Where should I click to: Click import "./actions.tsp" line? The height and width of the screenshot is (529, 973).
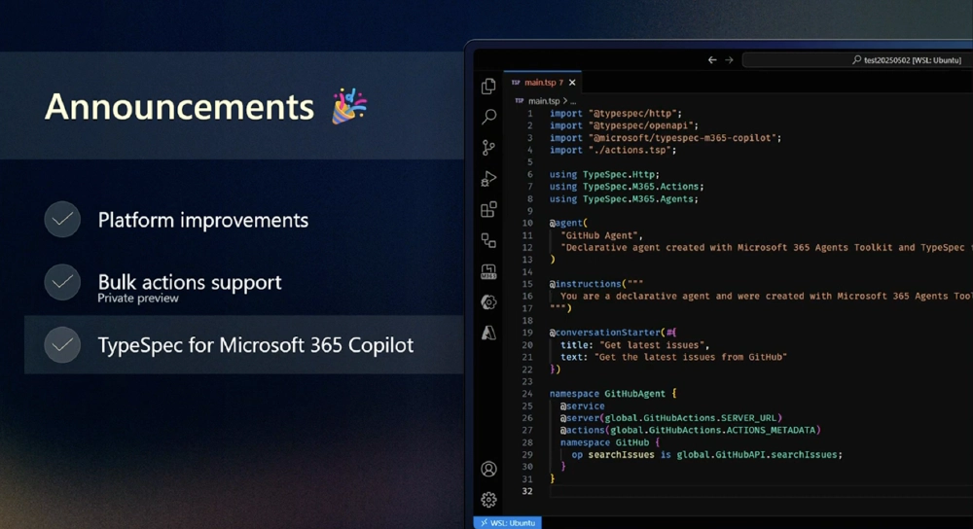coord(613,150)
